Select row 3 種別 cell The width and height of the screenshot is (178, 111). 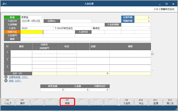[21, 68]
